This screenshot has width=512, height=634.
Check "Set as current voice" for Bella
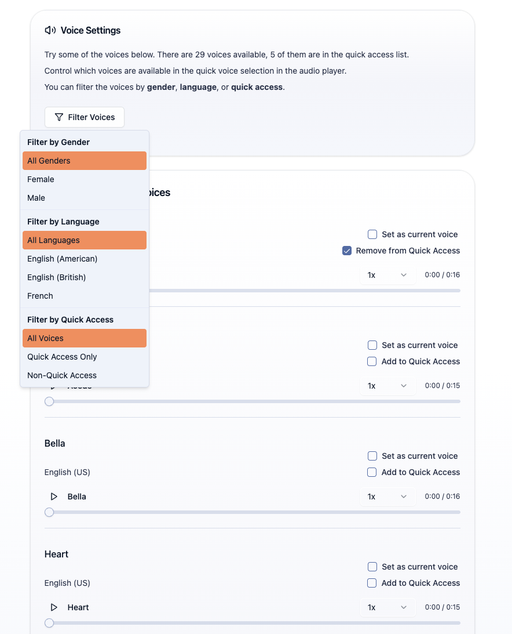click(x=372, y=456)
